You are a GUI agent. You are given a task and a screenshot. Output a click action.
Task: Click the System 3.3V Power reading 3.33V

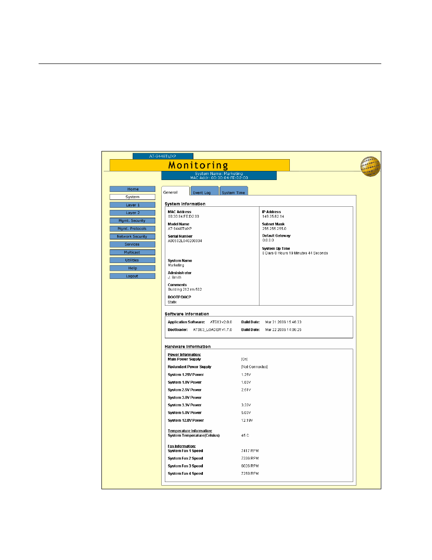[246, 405]
